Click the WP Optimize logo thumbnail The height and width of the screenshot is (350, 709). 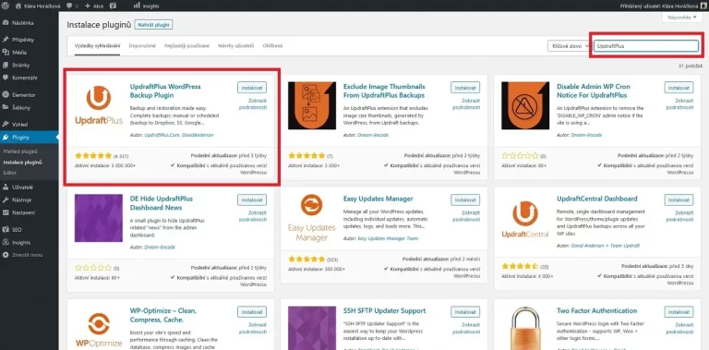pyautogui.click(x=99, y=328)
